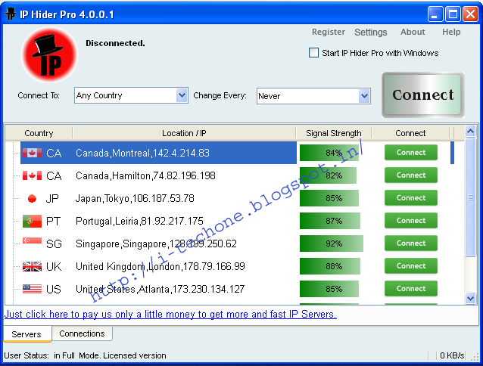
Task: Switch to the Connections tab
Action: click(82, 333)
